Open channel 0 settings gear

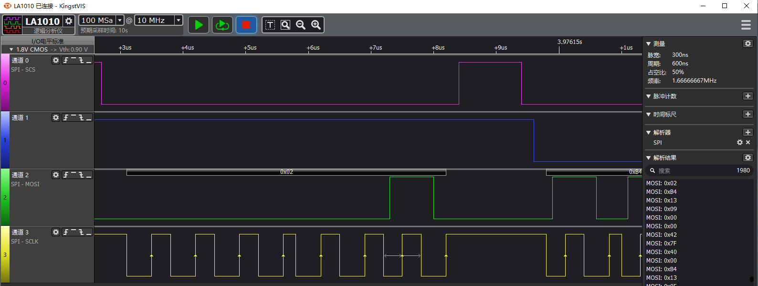coord(56,60)
